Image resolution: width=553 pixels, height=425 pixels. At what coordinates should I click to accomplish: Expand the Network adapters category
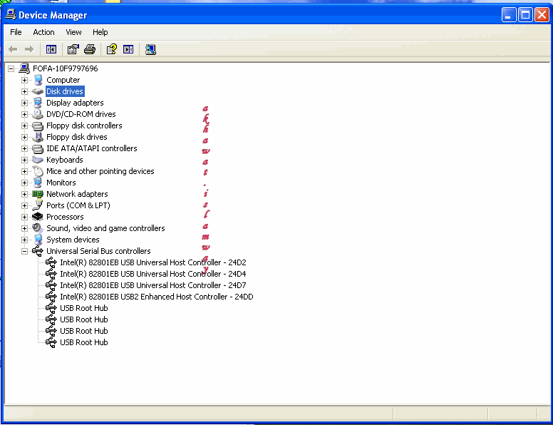click(24, 194)
